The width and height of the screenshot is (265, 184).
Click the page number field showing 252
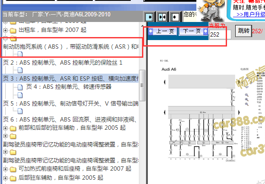click(220, 34)
